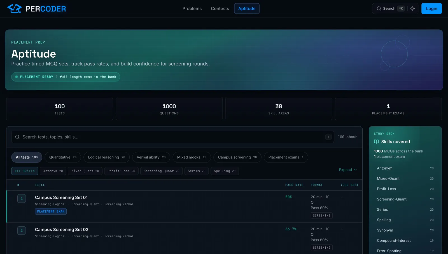Click the slash shortcut badge in search bar
Screen dimensions: 448x254
pyautogui.click(x=328, y=137)
